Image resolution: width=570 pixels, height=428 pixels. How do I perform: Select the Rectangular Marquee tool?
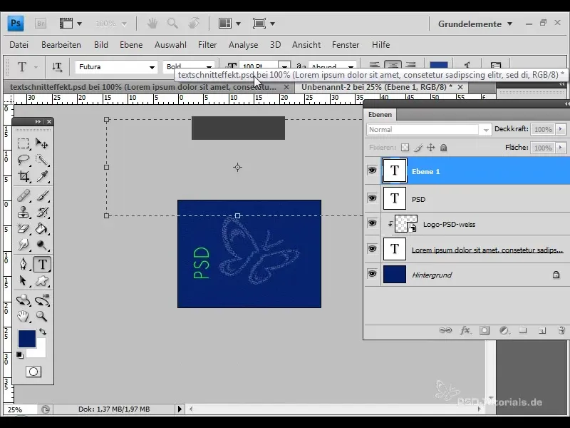click(x=24, y=143)
